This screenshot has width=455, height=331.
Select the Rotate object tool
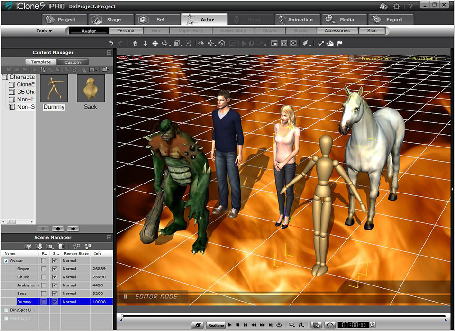pos(222,43)
